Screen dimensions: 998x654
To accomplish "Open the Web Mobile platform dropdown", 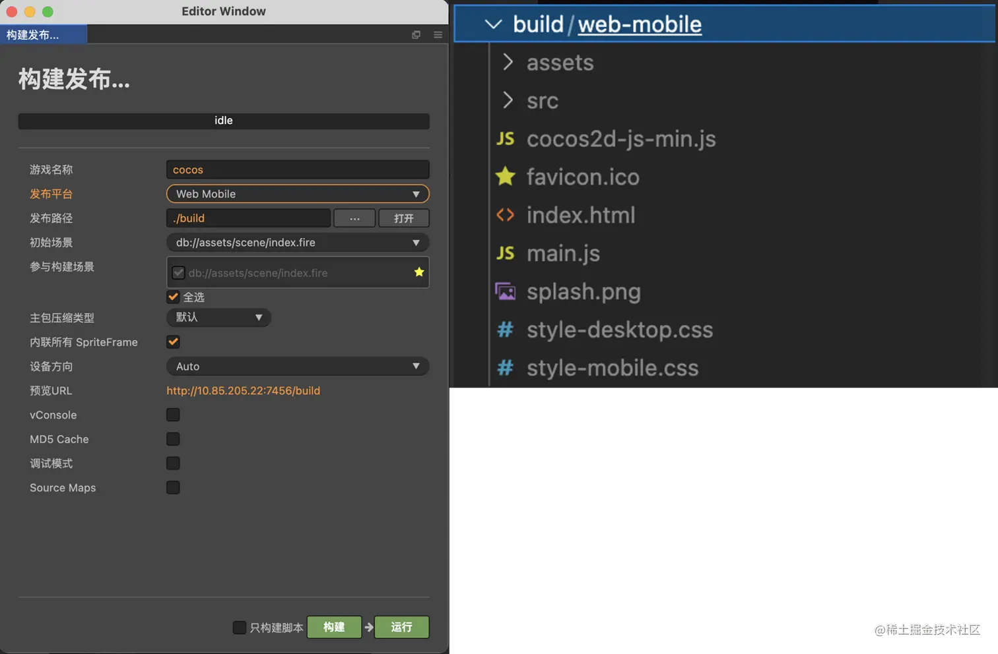I will [298, 194].
